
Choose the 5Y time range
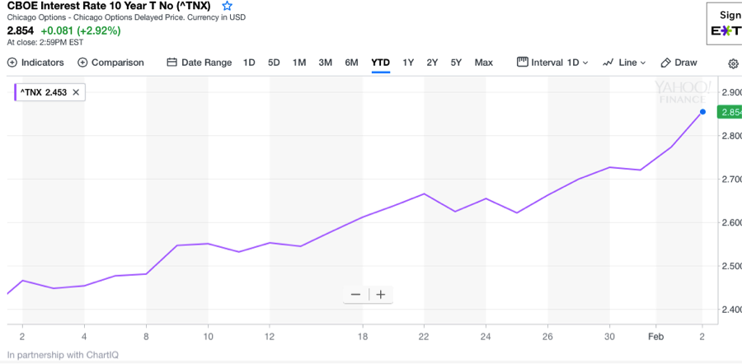pyautogui.click(x=456, y=63)
